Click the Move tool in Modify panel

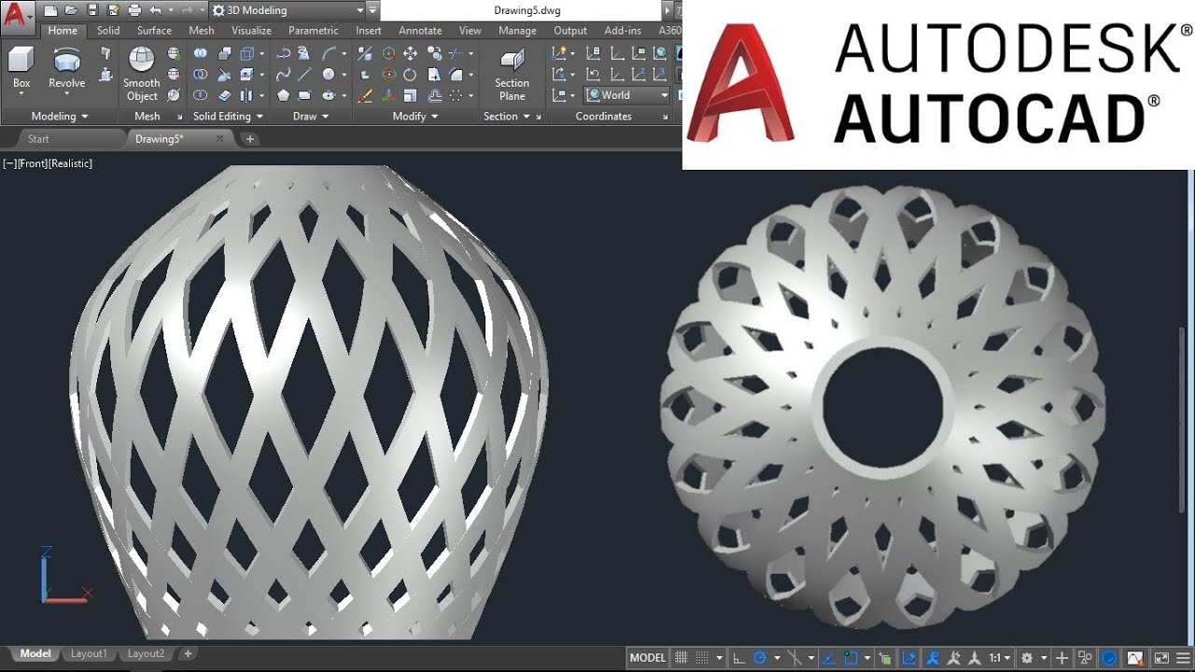click(x=410, y=53)
